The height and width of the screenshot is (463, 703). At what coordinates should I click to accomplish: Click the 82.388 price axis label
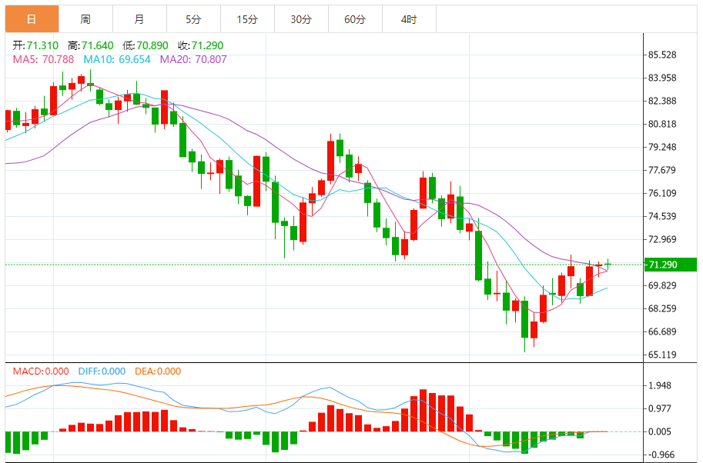pyautogui.click(x=662, y=102)
